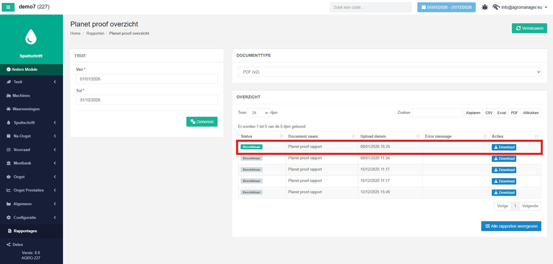Screen dimensions: 553x264
Task: Sort by the Upload datum column sort icon
Action: click(x=418, y=136)
